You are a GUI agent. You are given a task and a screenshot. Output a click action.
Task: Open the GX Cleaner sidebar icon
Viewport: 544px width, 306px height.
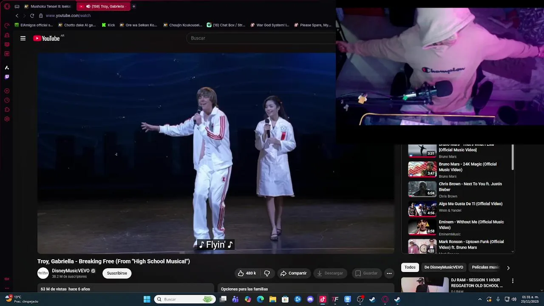(x=7, y=35)
